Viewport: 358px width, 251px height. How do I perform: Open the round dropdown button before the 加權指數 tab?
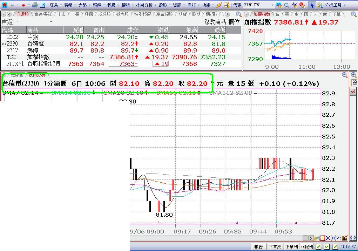coord(246,14)
